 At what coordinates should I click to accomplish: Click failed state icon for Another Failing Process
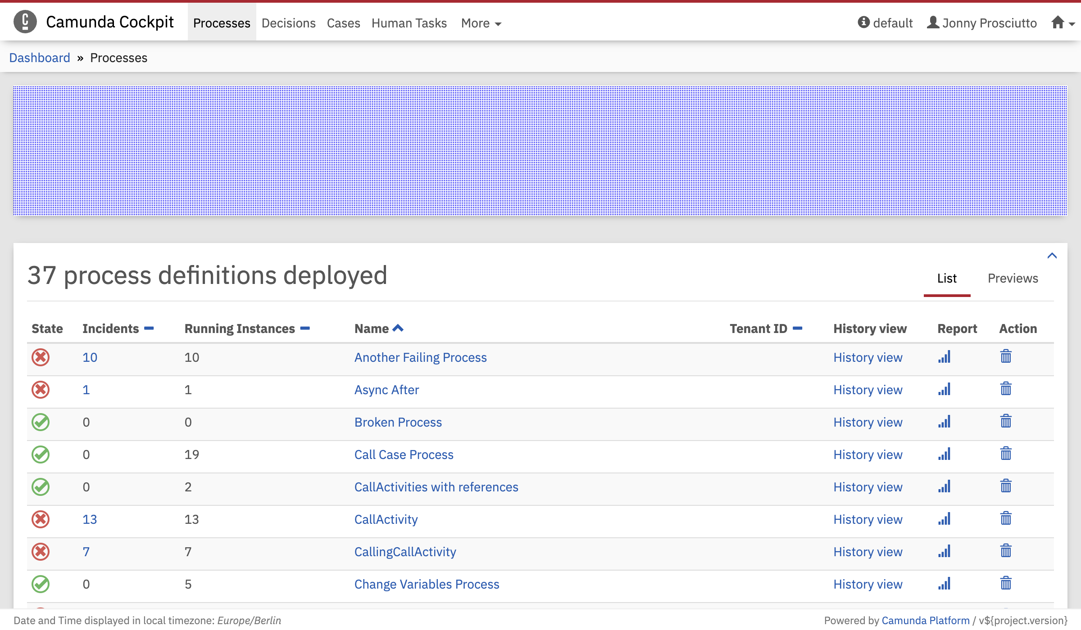click(41, 357)
